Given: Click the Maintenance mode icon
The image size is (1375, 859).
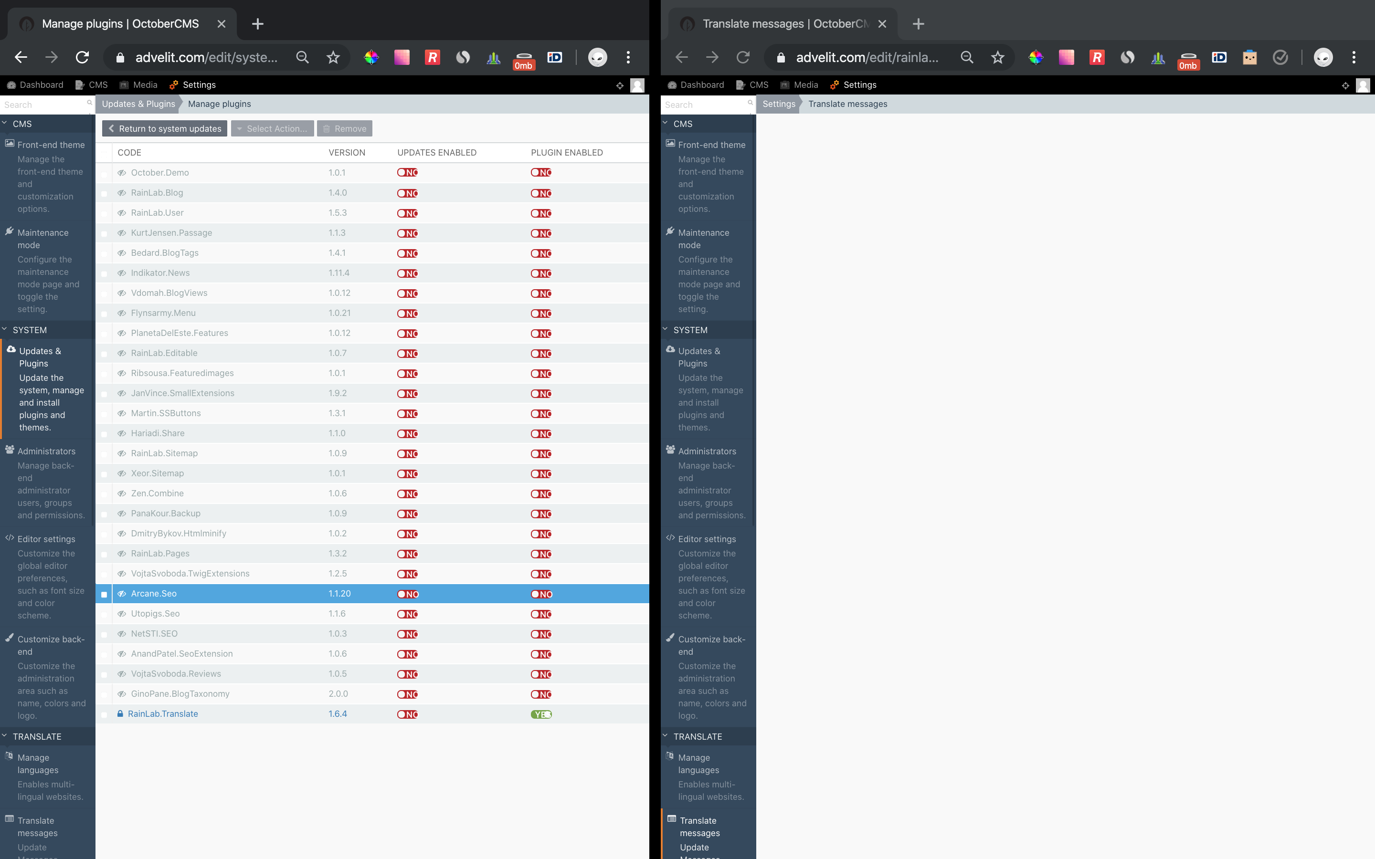Looking at the screenshot, I should [x=9, y=231].
